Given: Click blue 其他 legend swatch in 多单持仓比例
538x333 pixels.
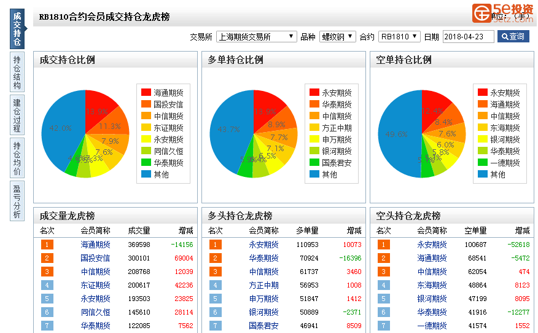Looking at the screenshot, I should pyautogui.click(x=314, y=174).
